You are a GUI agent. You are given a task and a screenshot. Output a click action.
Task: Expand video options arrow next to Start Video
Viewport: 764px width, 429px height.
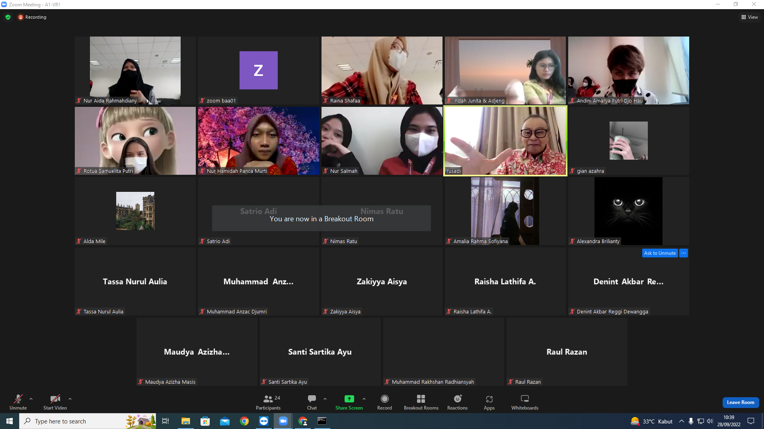point(70,399)
